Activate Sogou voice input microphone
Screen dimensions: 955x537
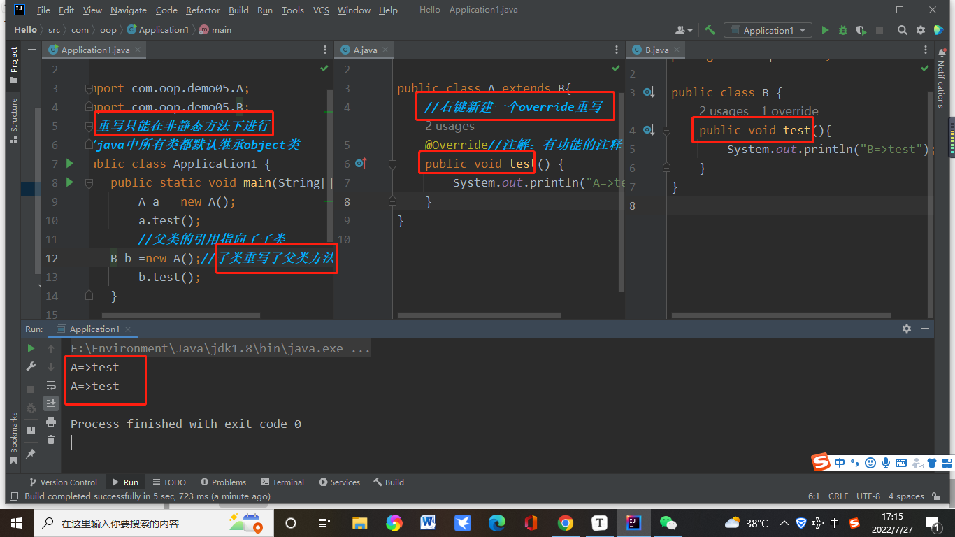(x=886, y=463)
